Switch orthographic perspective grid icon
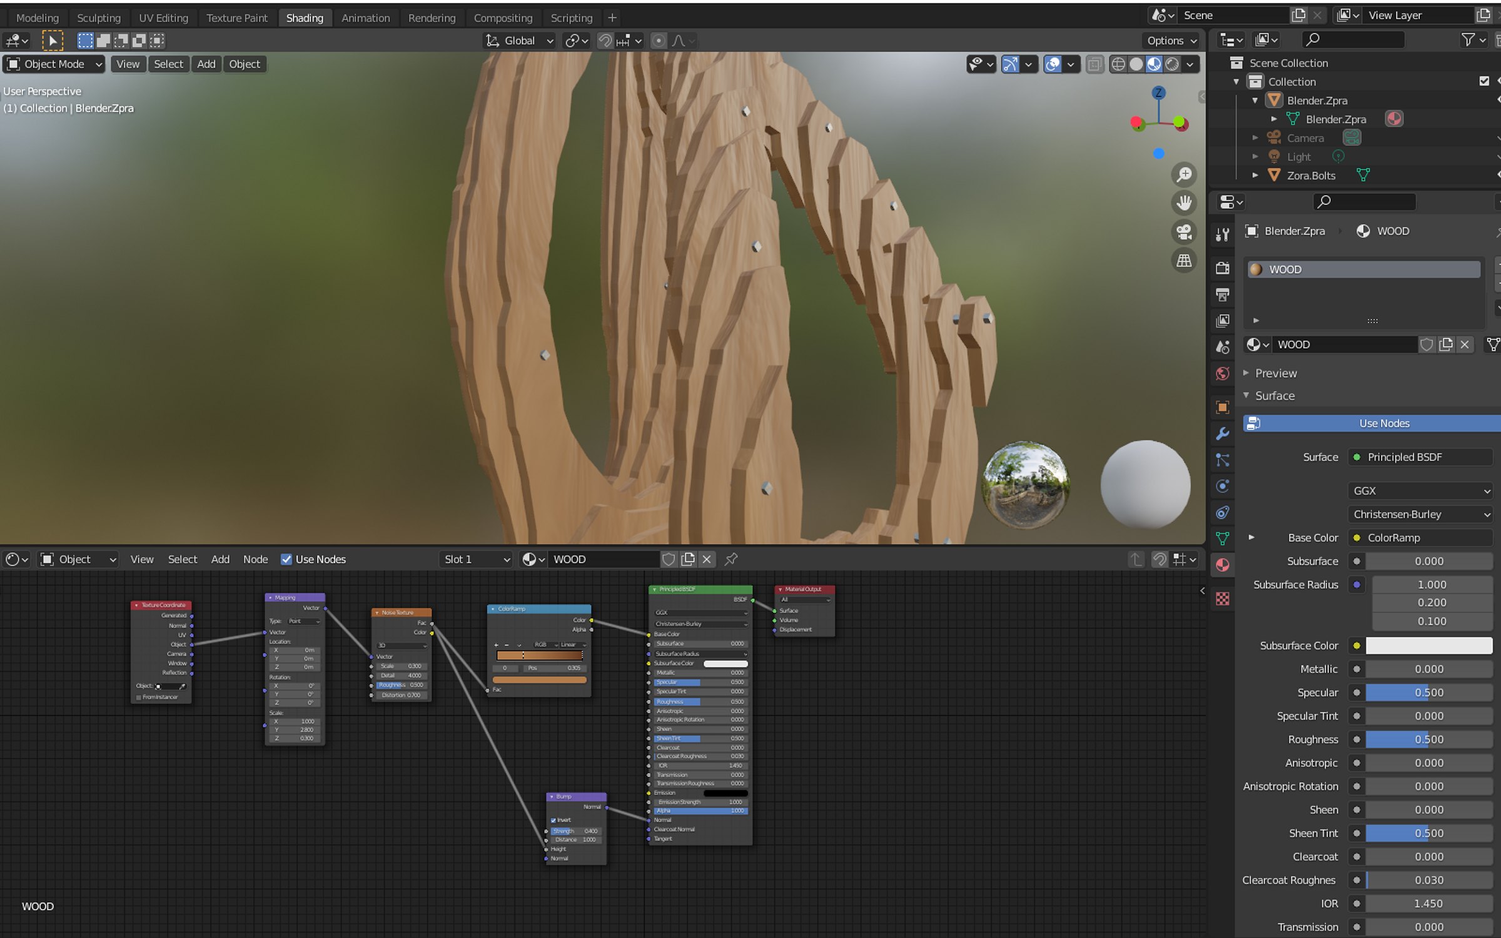1501x938 pixels. point(1184,260)
